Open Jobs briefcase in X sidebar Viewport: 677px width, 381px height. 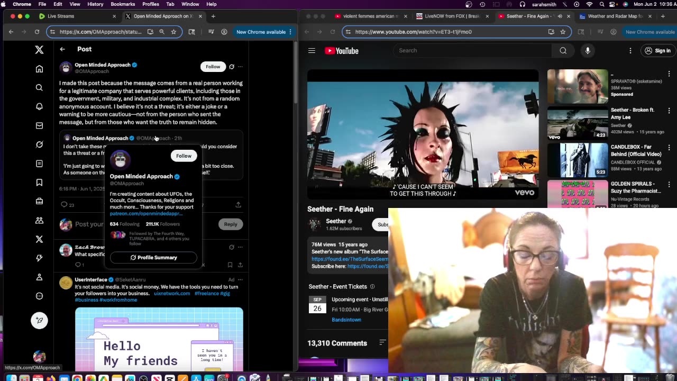point(39,201)
